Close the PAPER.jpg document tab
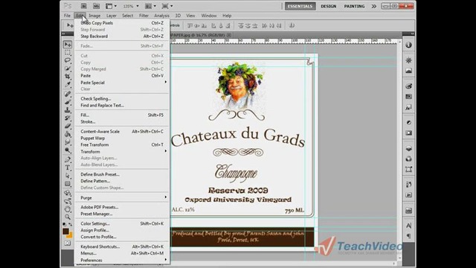Viewport: 476px width, 268px height. [x=229, y=35]
